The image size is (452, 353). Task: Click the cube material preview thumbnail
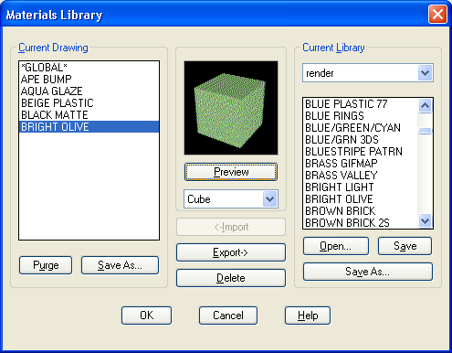231,108
